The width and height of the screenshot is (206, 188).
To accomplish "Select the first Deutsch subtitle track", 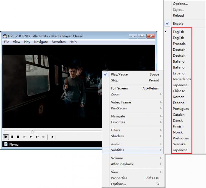I will coord(185,50).
